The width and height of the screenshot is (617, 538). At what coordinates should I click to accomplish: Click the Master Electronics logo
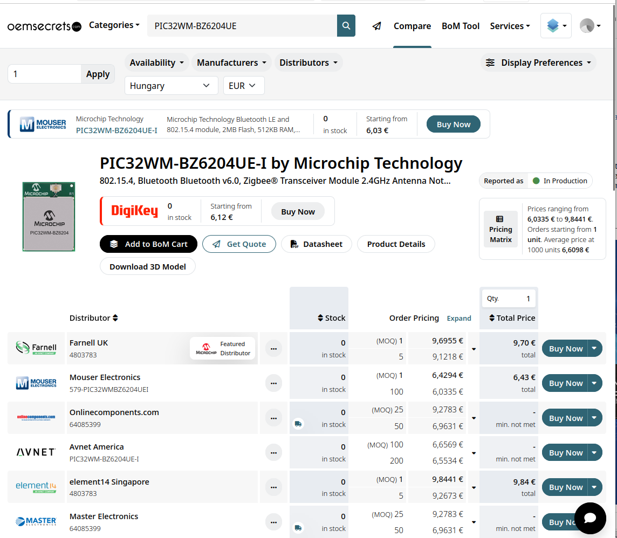pos(36,521)
